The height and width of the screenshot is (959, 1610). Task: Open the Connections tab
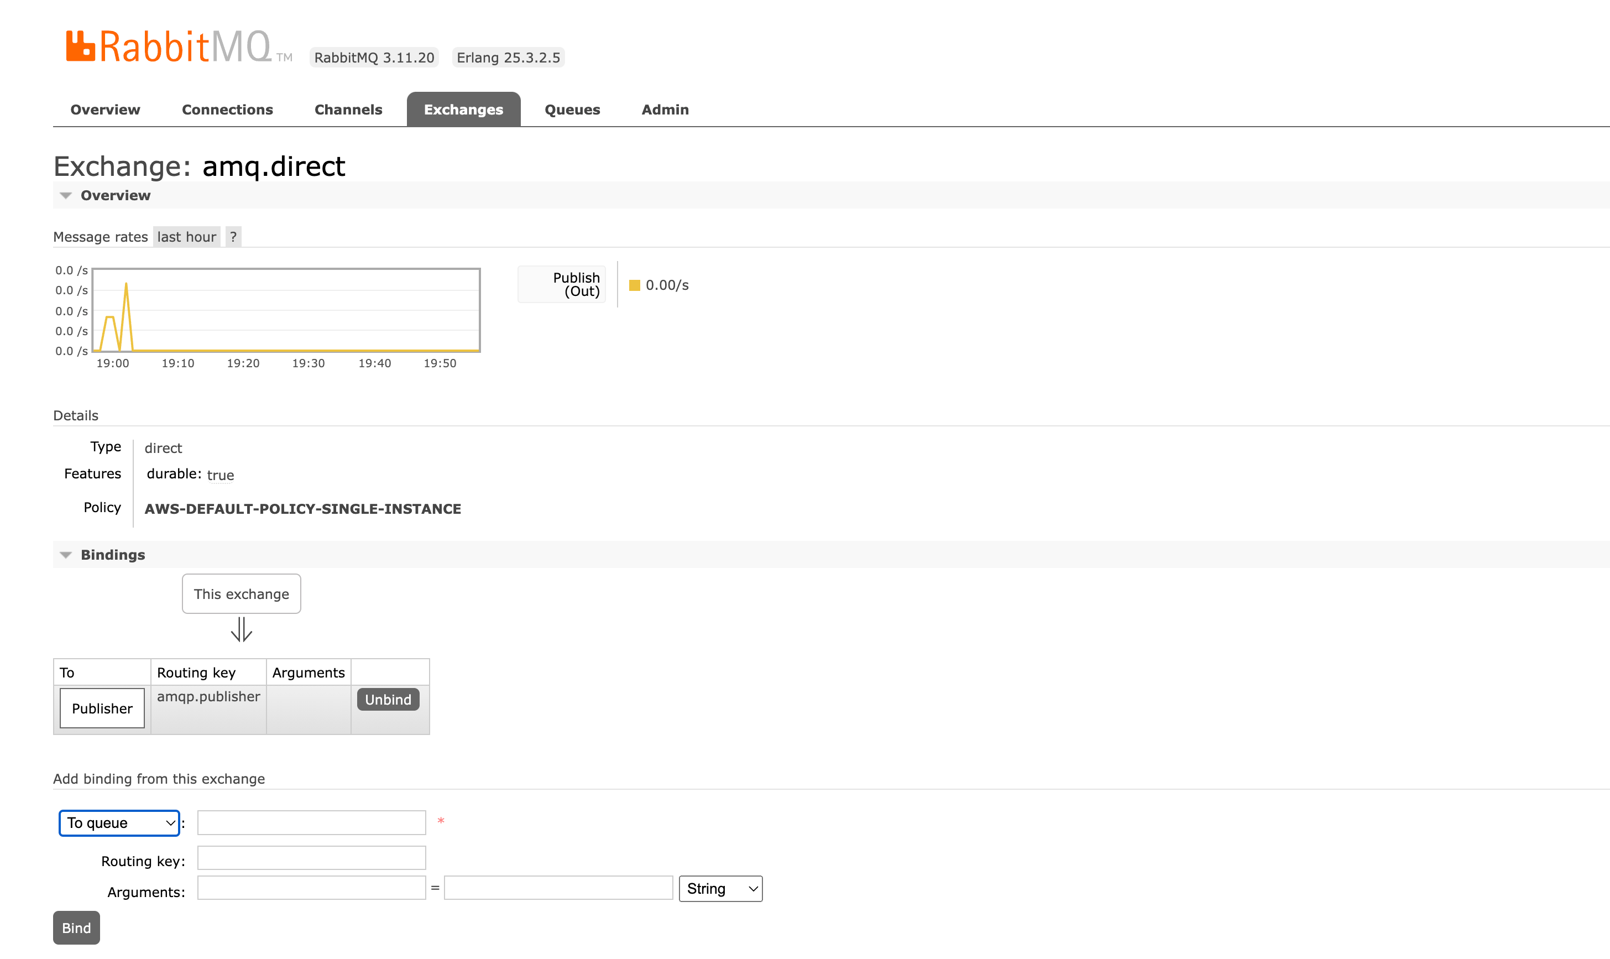tap(227, 109)
